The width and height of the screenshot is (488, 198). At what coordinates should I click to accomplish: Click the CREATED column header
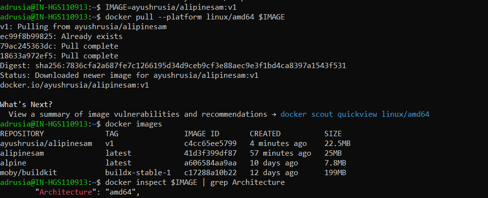(265, 134)
